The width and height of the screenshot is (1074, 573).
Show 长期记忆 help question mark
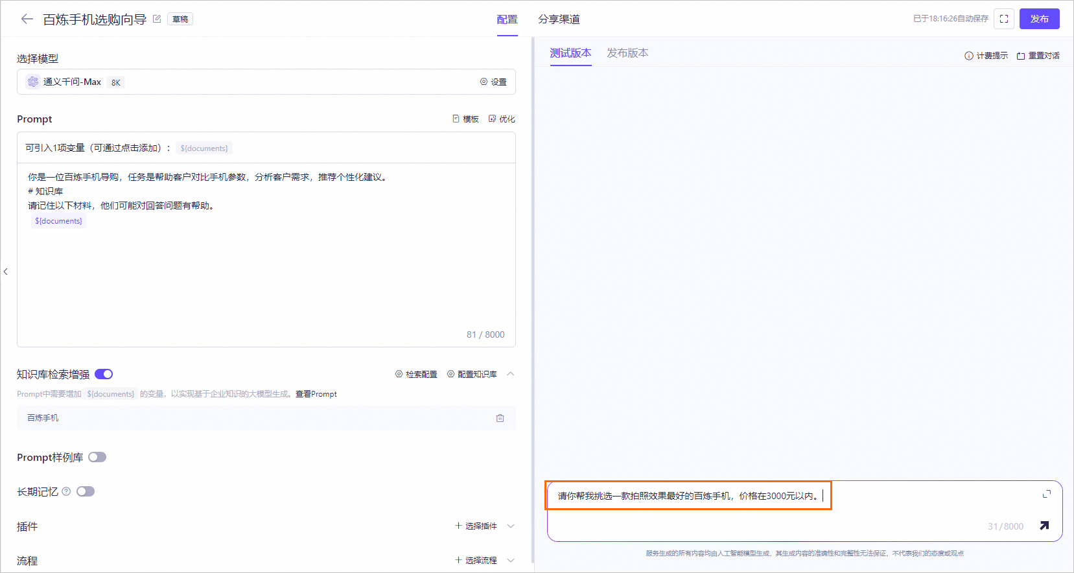(66, 491)
